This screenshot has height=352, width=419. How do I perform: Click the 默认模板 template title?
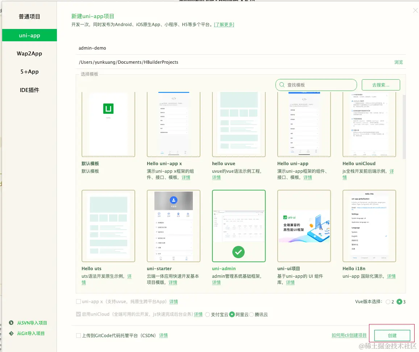(x=90, y=163)
